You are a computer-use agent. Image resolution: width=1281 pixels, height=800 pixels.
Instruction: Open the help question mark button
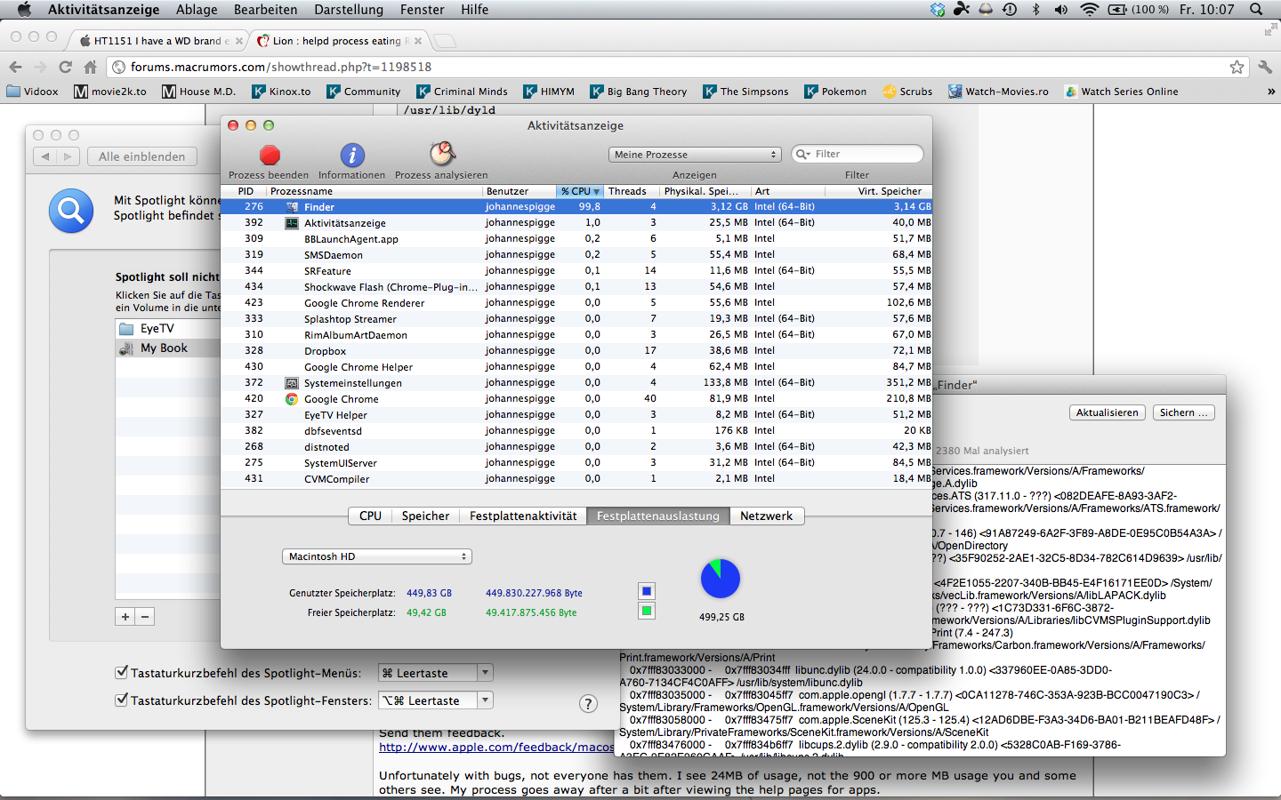pos(588,704)
